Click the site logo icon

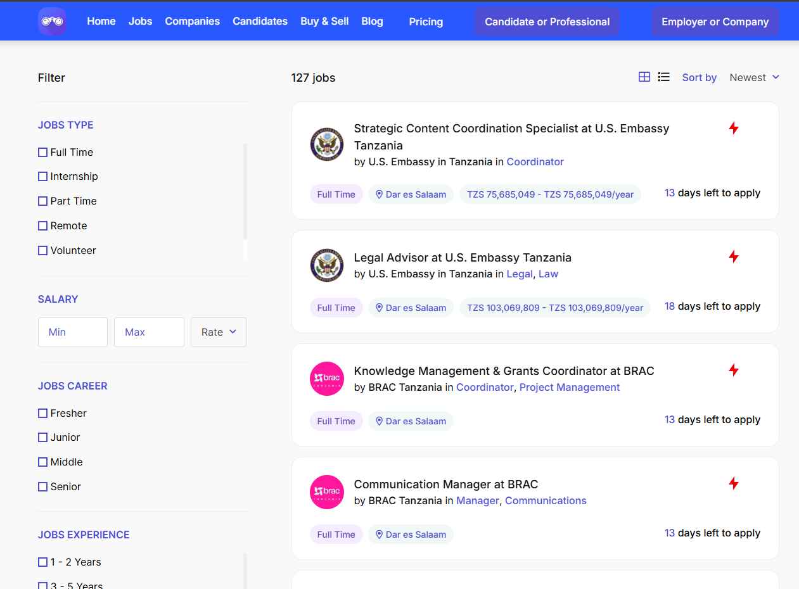click(x=52, y=21)
